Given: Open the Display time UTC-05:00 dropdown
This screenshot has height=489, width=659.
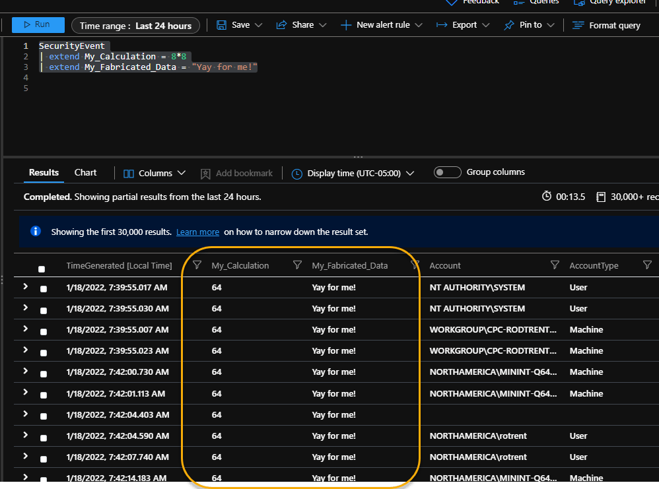Looking at the screenshot, I should point(353,173).
